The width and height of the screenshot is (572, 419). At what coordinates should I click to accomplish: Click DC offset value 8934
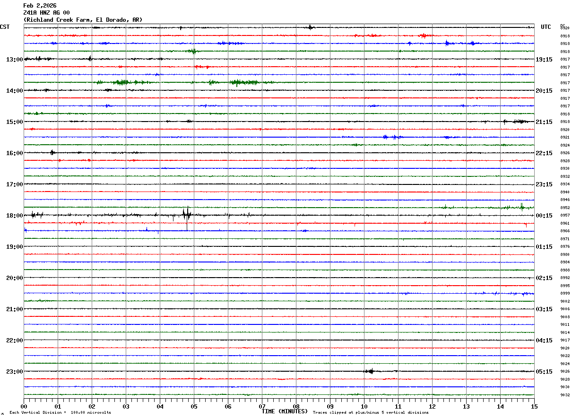click(565, 184)
